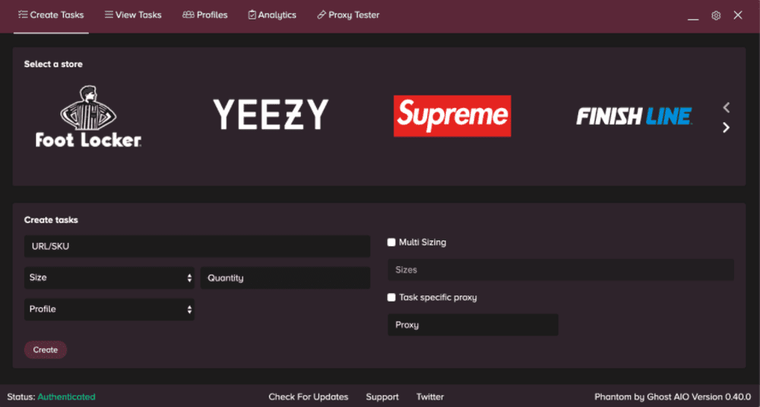Image resolution: width=760 pixels, height=407 pixels.
Task: Select the Foot Locker store logo
Action: click(88, 117)
